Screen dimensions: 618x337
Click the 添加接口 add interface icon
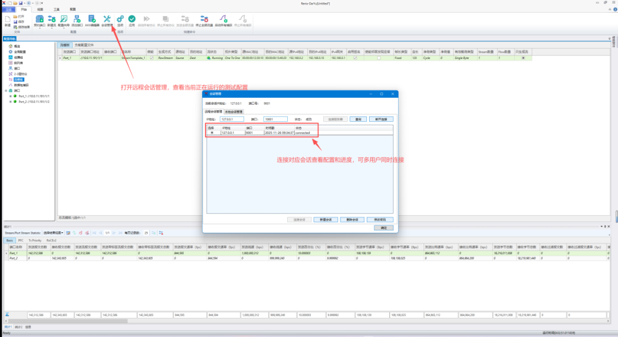78,19
